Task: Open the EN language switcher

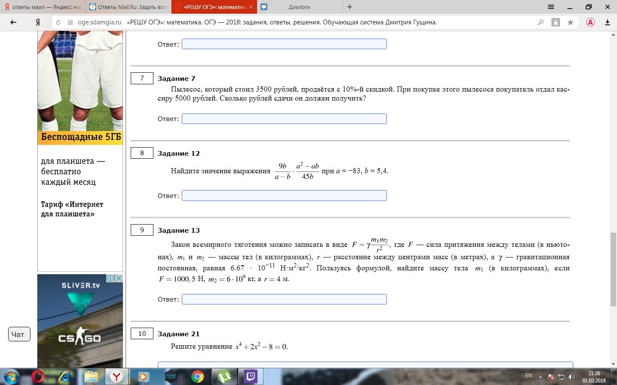Action: [x=528, y=376]
